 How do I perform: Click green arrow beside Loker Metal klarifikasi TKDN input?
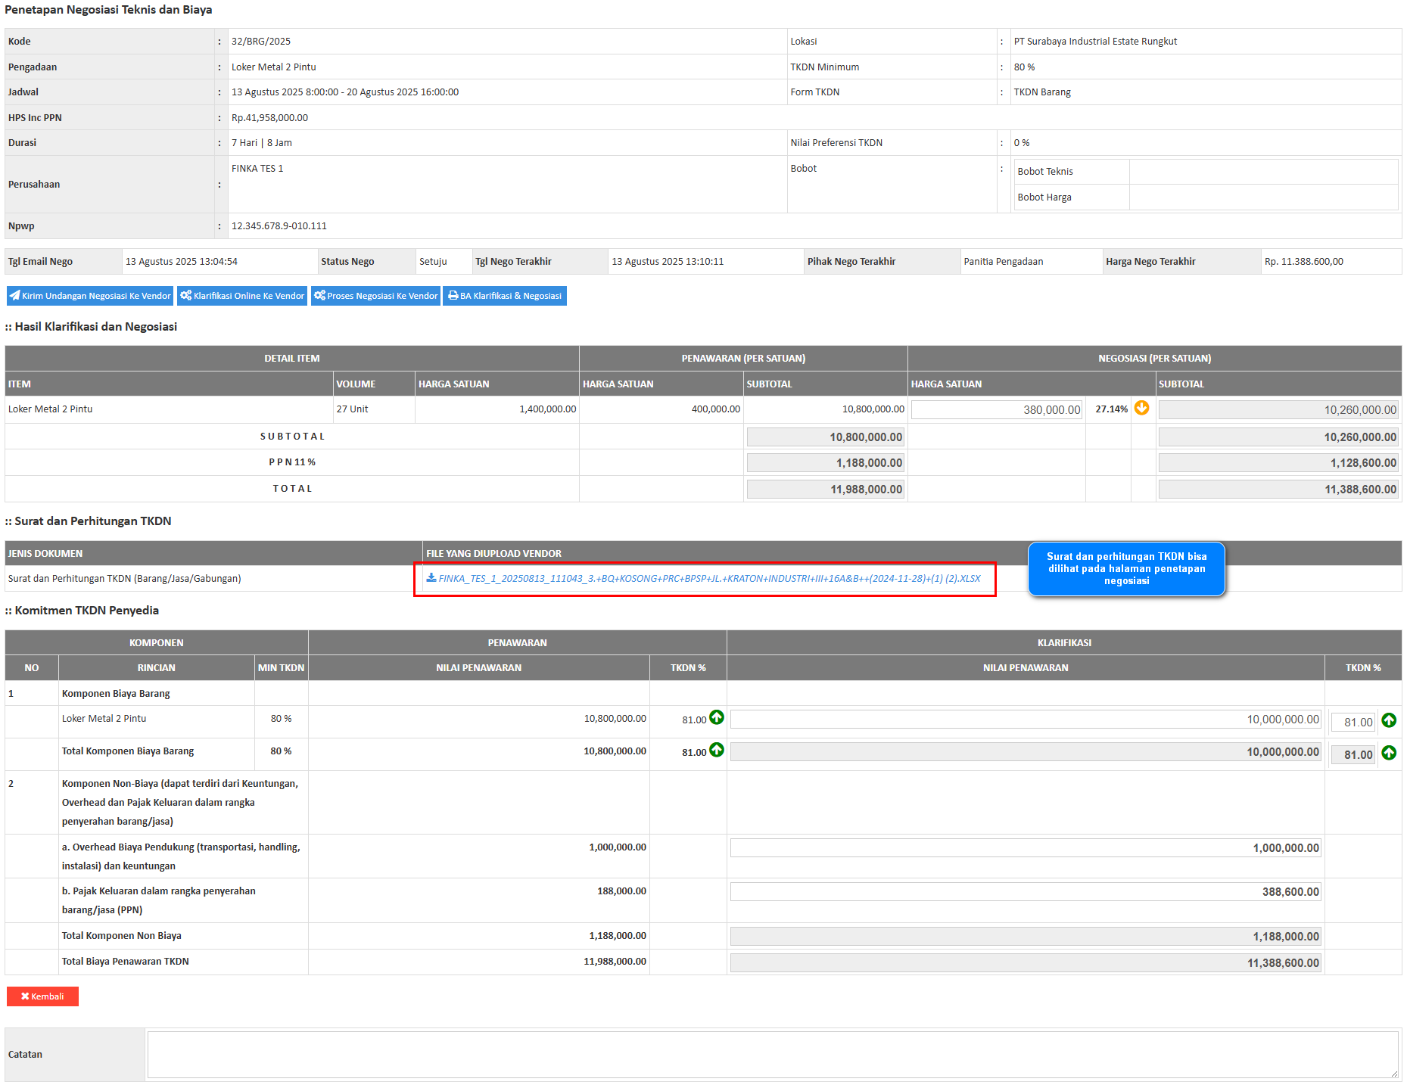[x=1388, y=721]
